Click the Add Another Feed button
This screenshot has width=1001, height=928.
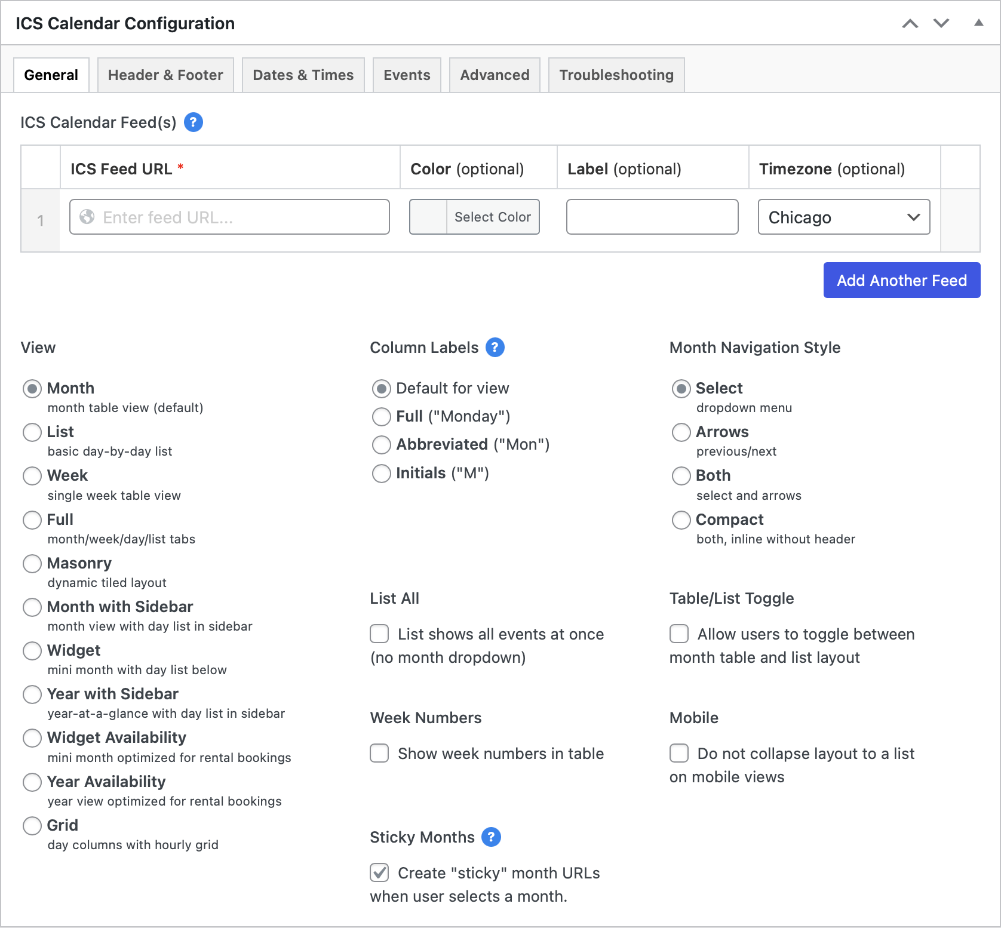click(901, 280)
